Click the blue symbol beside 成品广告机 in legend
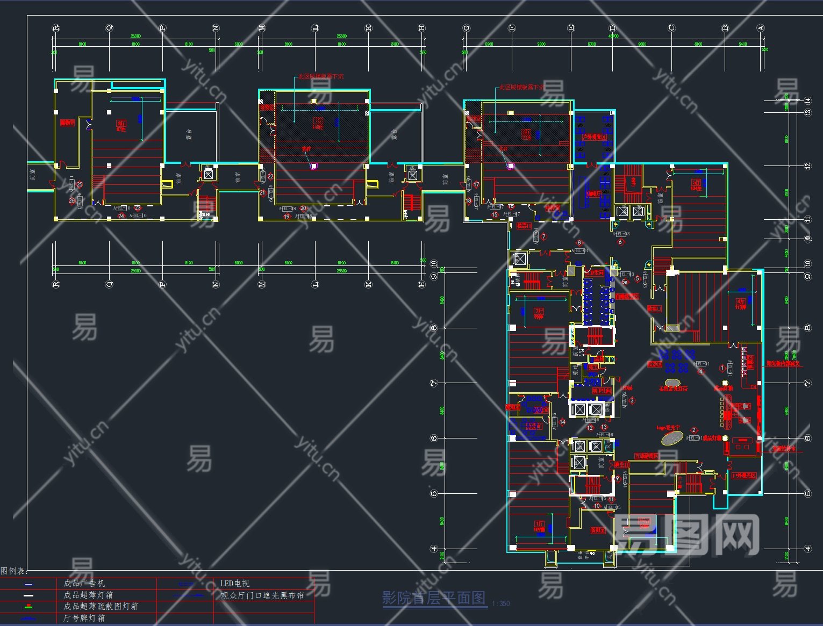This screenshot has height=626, width=823. (29, 584)
